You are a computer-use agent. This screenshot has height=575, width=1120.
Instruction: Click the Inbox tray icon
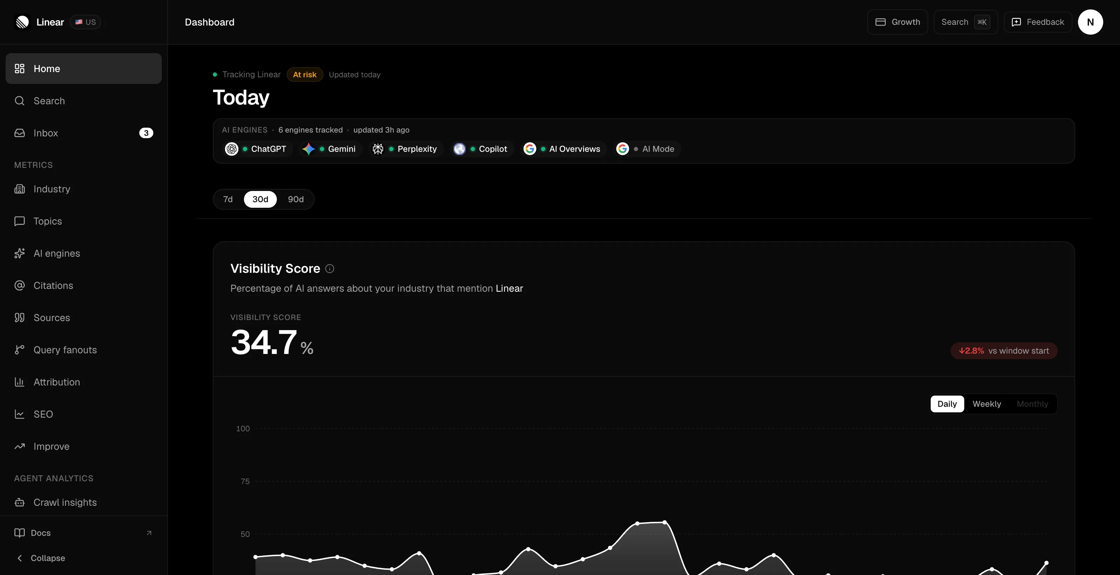20,133
